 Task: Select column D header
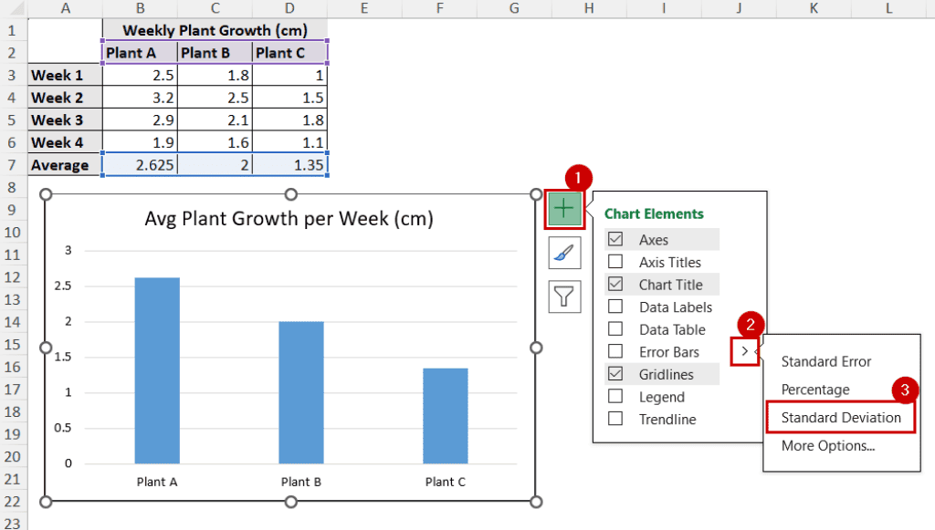pyautogui.click(x=289, y=8)
